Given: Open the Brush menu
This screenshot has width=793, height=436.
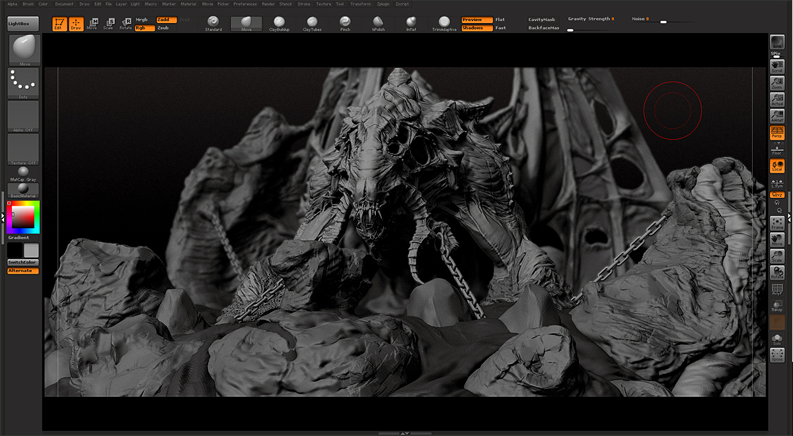Looking at the screenshot, I should pos(28,4).
